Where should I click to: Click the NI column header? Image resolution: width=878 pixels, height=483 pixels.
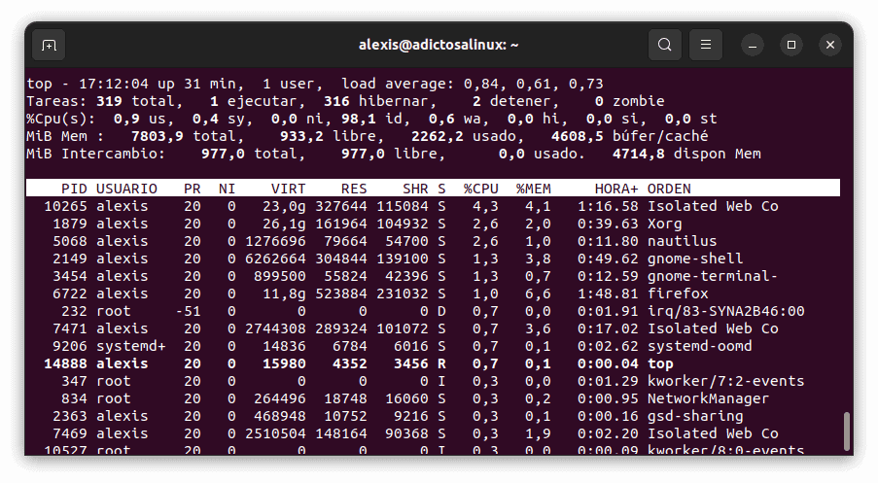pyautogui.click(x=227, y=189)
